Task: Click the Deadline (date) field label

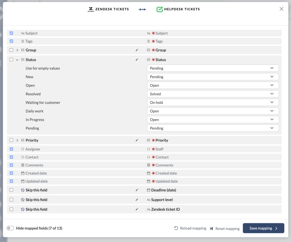Action: (164, 190)
